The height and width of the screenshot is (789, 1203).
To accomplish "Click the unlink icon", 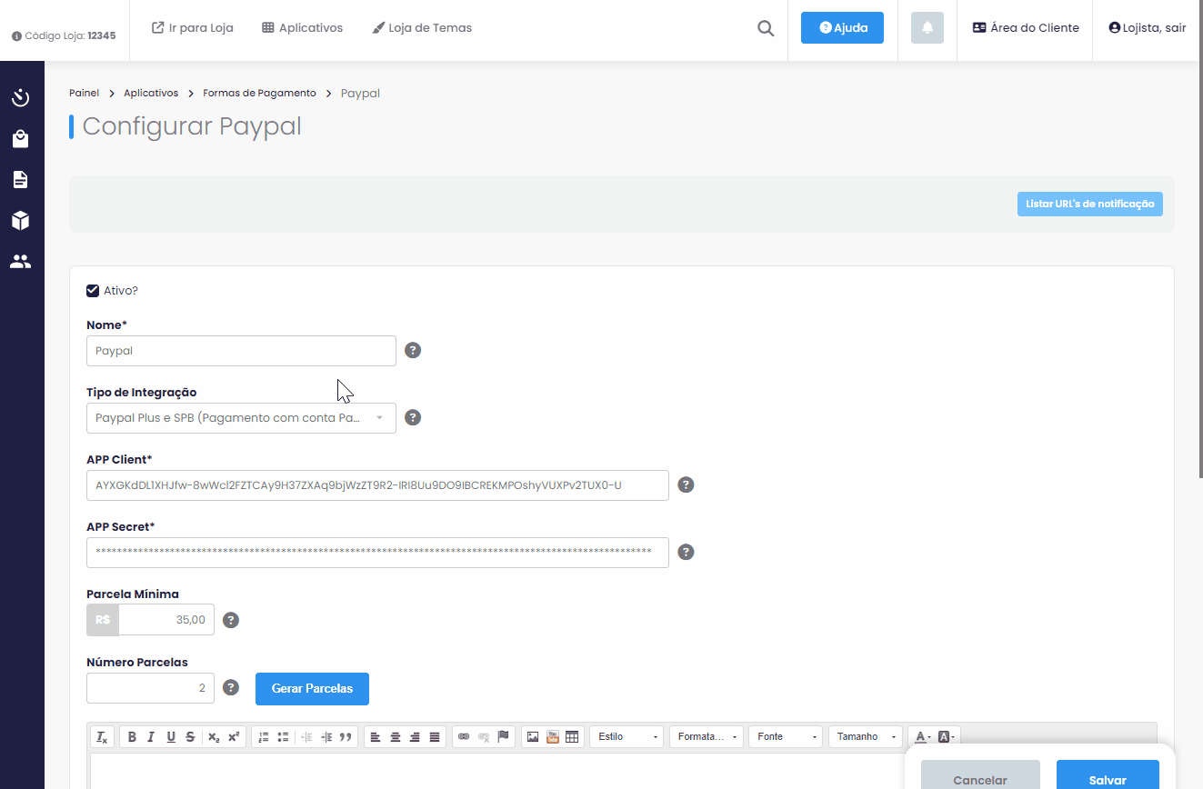I will click(x=484, y=736).
